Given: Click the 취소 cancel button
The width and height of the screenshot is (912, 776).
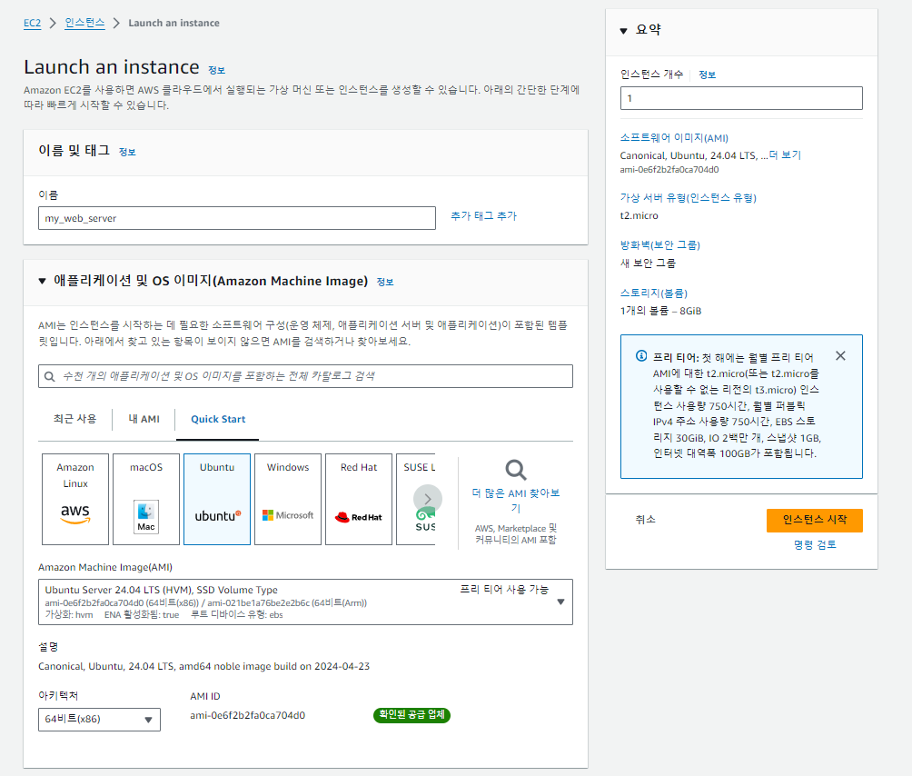Looking at the screenshot, I should pyautogui.click(x=645, y=520).
